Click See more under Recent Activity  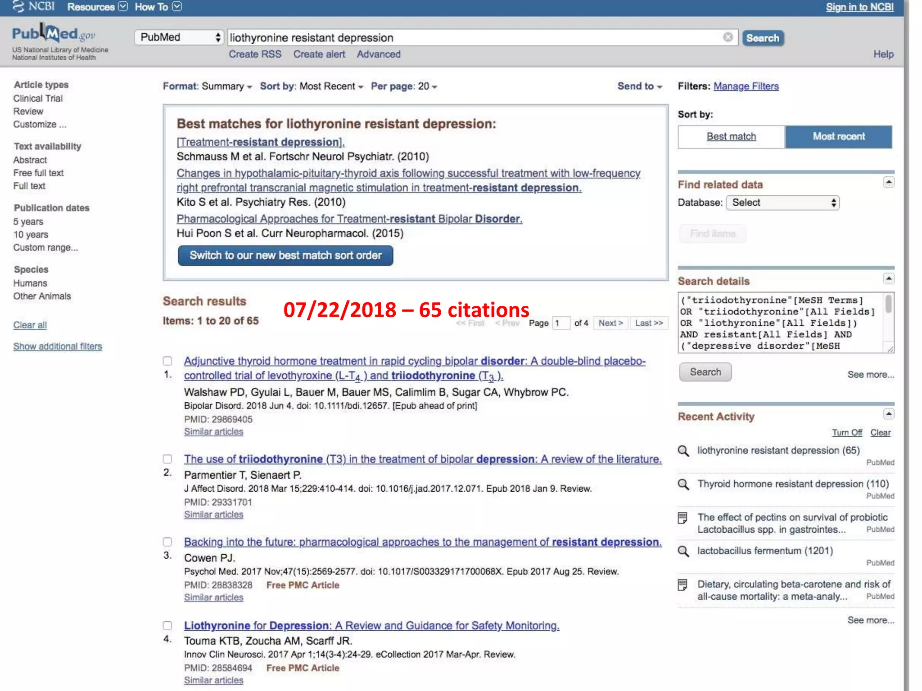click(x=871, y=620)
